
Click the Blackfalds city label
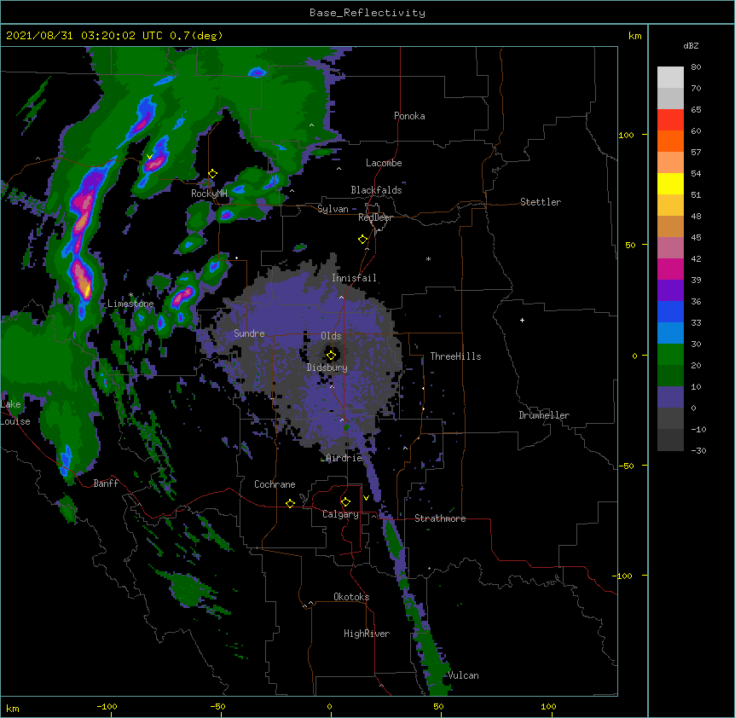point(376,190)
